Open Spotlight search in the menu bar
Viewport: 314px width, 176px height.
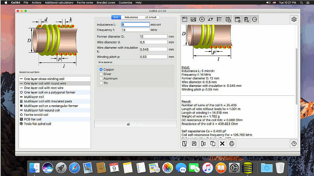click(301, 3)
